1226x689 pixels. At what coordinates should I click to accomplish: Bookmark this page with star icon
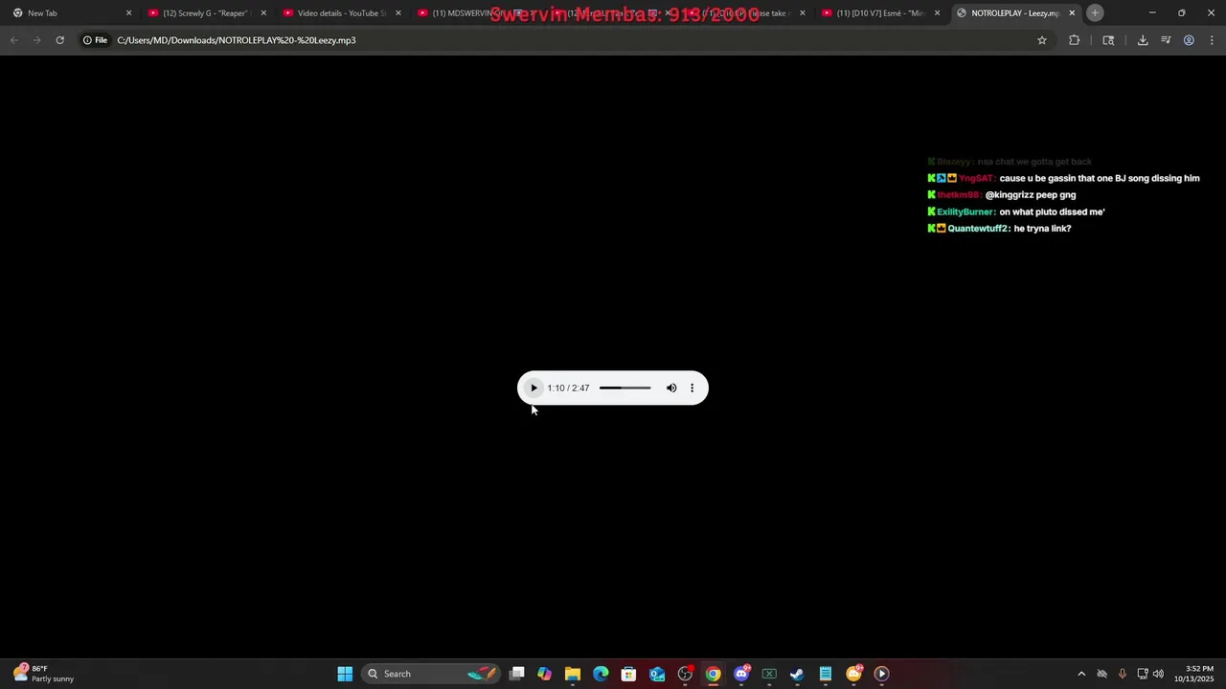click(x=1042, y=40)
